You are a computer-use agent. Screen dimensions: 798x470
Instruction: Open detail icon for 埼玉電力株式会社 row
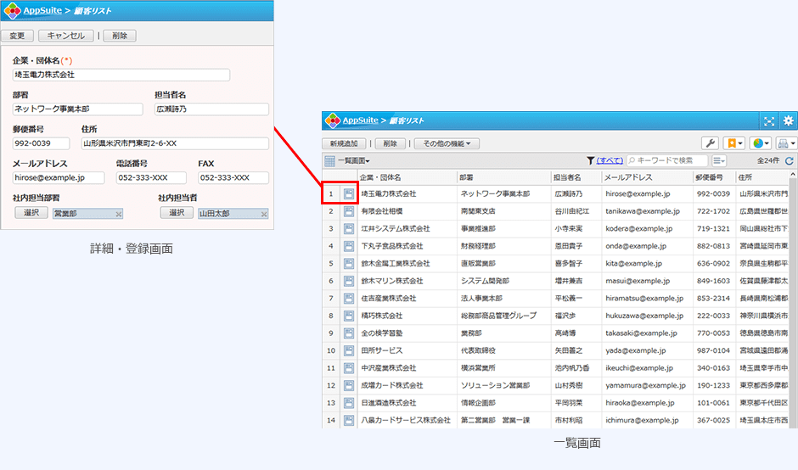coord(349,194)
